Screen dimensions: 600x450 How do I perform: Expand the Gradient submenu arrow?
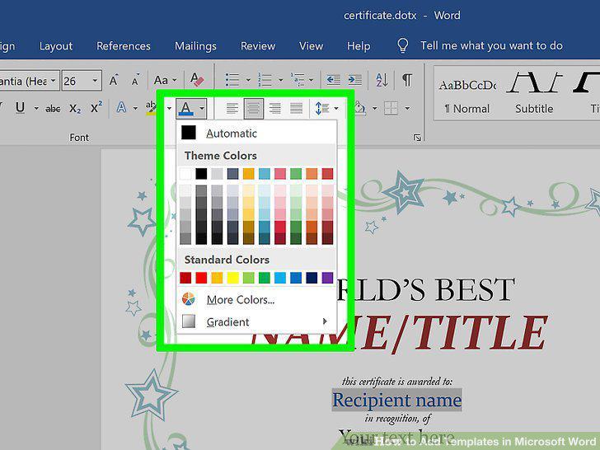[x=325, y=321]
